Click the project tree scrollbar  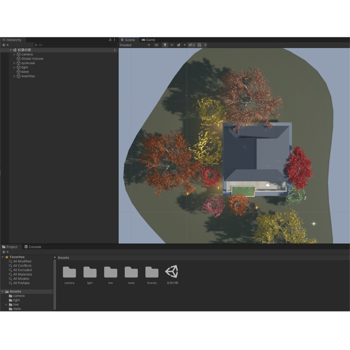point(55,284)
